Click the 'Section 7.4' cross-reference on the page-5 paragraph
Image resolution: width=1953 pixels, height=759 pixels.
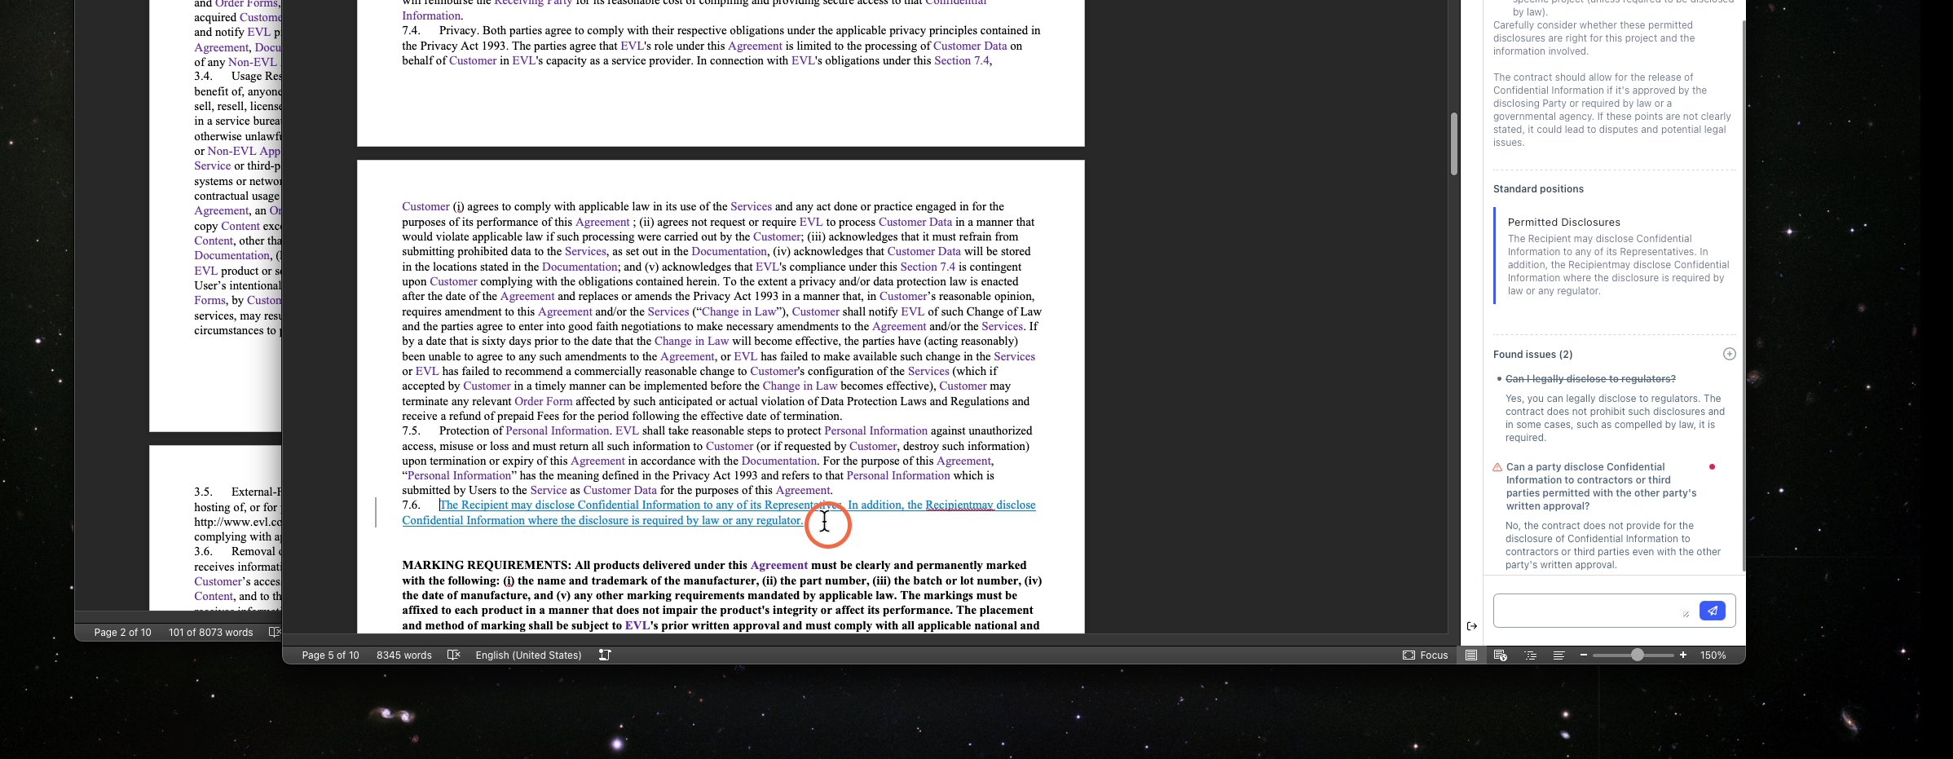[927, 267]
